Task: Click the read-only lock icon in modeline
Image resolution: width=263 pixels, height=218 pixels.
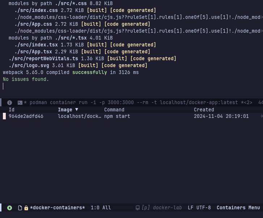Action: tap(26, 208)
